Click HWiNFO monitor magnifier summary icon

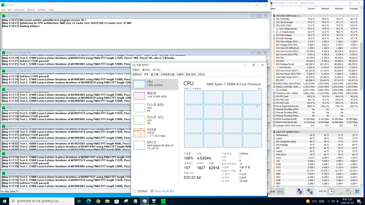tap(300, 192)
